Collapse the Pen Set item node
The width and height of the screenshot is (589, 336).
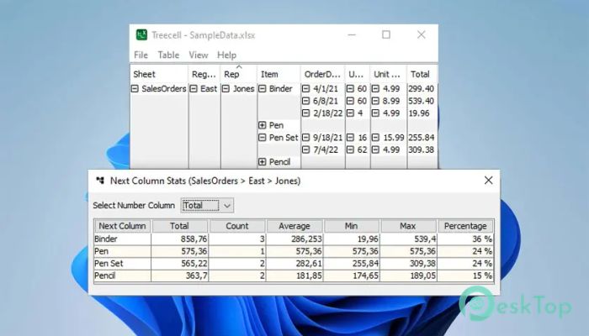tap(263, 138)
